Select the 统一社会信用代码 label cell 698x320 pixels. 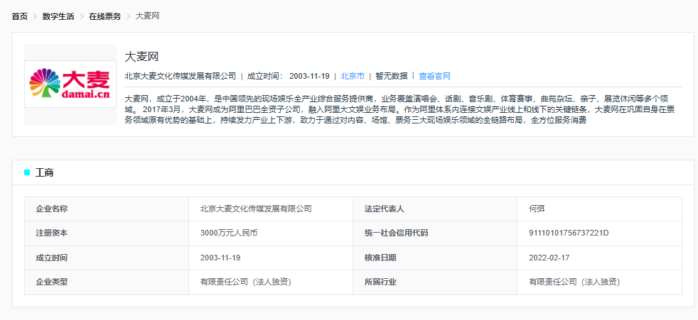pos(435,233)
